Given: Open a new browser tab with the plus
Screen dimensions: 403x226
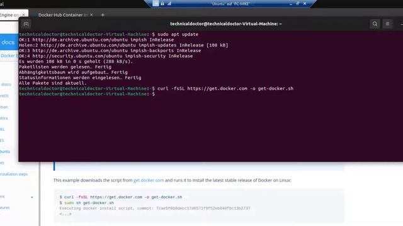Looking at the screenshot, I should click(x=103, y=15).
